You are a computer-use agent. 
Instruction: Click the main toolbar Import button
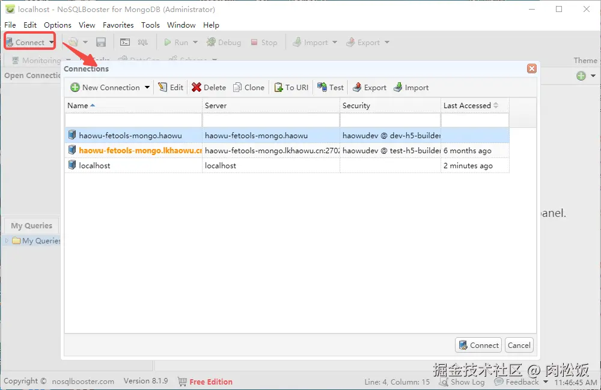310,42
